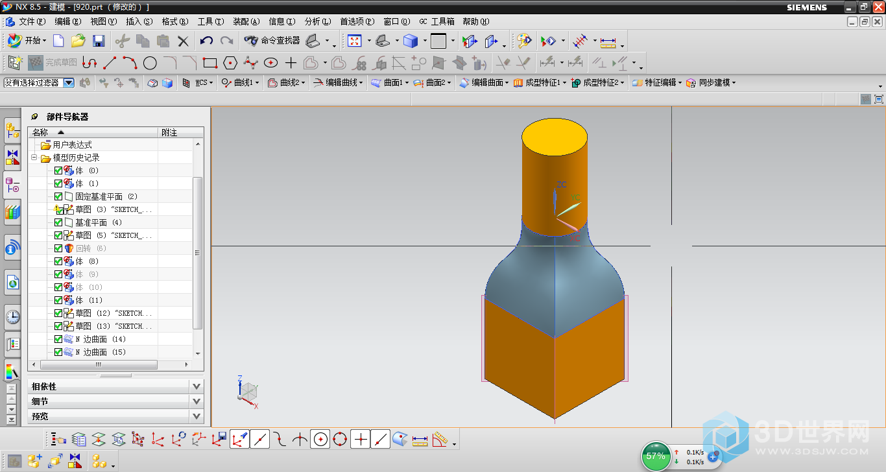Toggle checkbox for 草图 (12) sketch
This screenshot has height=472, width=886.
point(58,313)
